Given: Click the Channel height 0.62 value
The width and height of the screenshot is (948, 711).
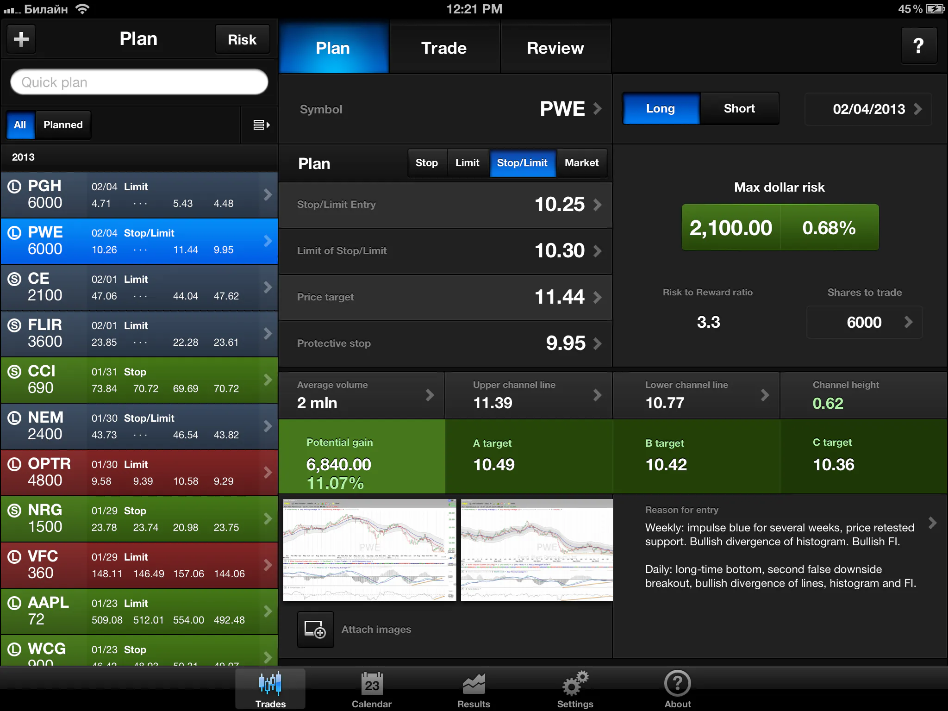Looking at the screenshot, I should (828, 403).
